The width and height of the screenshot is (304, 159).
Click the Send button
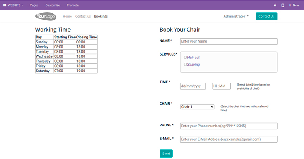click(x=166, y=154)
